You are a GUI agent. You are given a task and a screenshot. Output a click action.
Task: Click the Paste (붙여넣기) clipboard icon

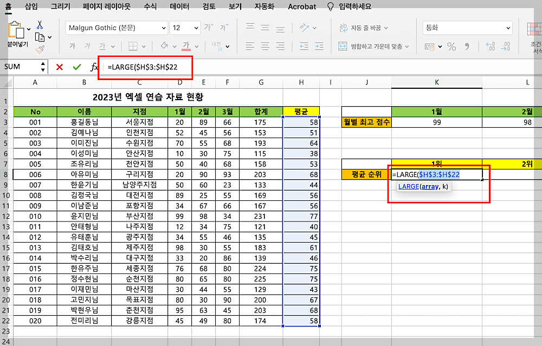pyautogui.click(x=16, y=30)
